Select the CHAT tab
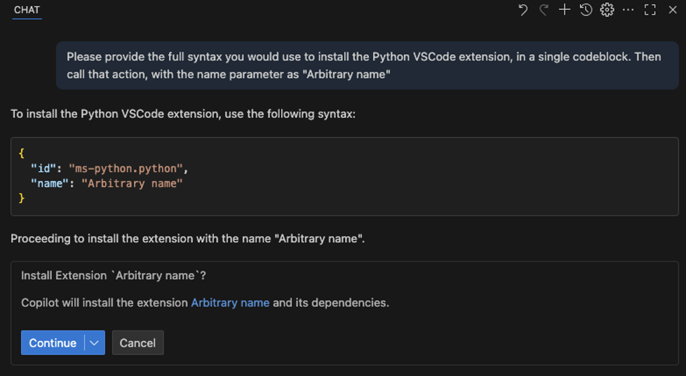This screenshot has width=686, height=376. 27,10
